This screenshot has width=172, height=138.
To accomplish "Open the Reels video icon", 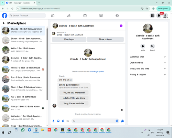I will tap(85, 15).
